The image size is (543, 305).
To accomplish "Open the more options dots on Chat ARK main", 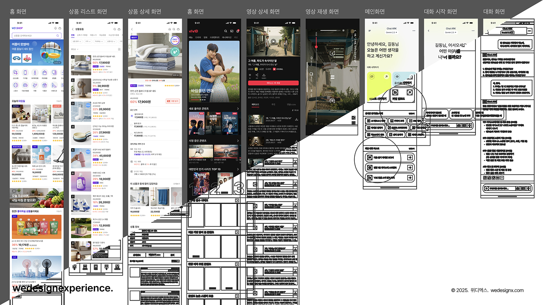I will tap(414, 31).
